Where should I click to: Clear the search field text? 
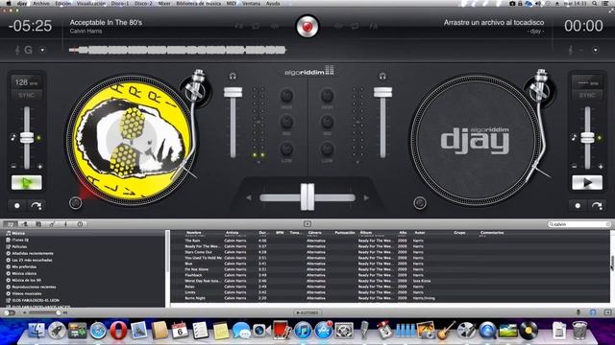[607, 224]
